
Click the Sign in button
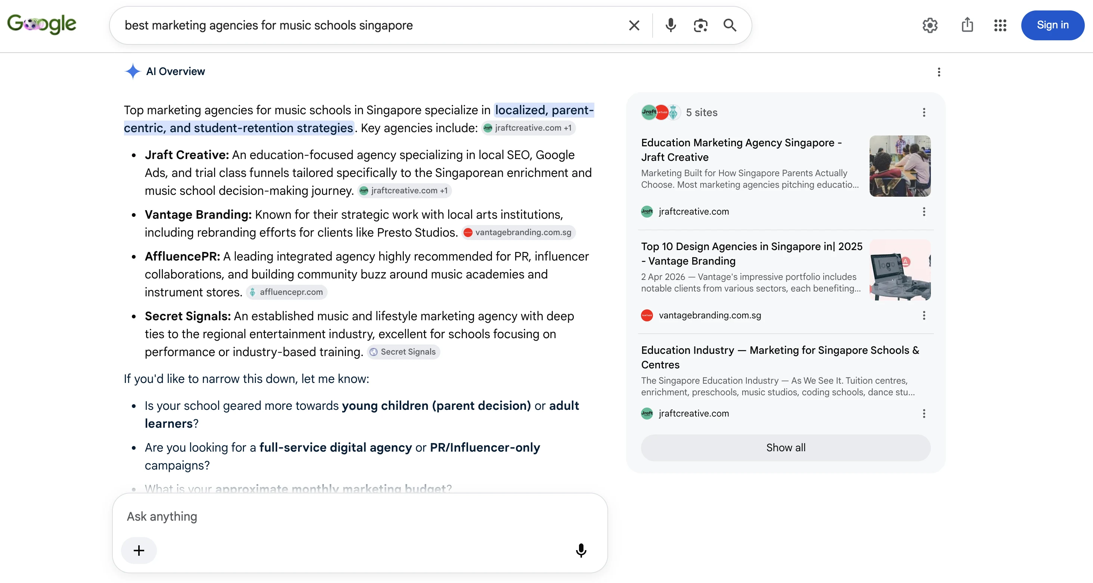tap(1052, 25)
